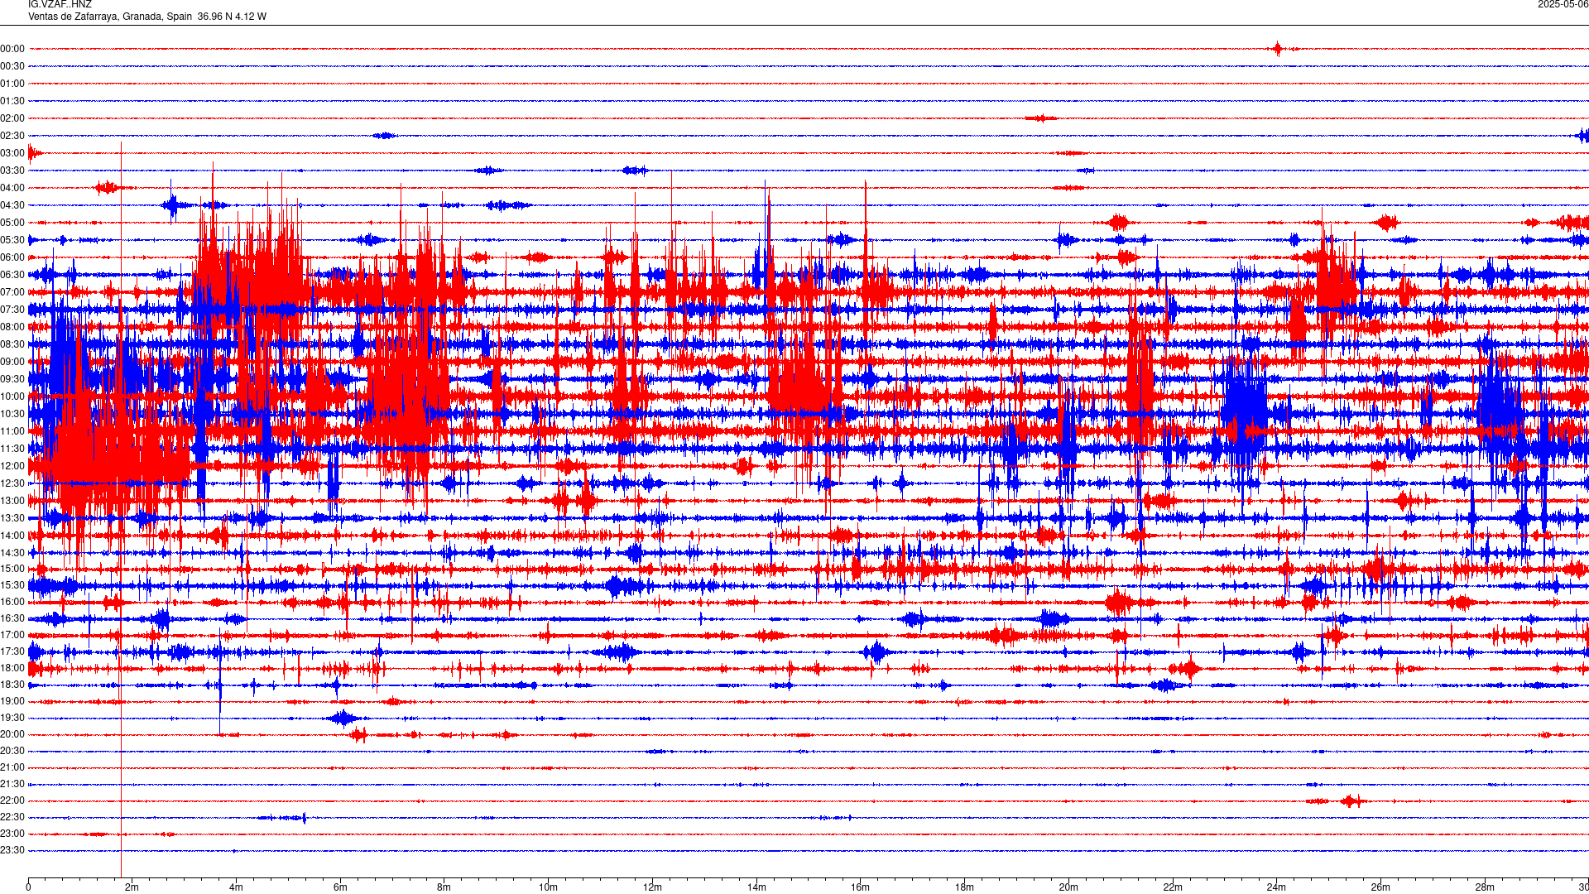This screenshot has height=894, width=1589.
Task: Click the station code IG.VZAF..HNZ
Action: pyautogui.click(x=60, y=5)
